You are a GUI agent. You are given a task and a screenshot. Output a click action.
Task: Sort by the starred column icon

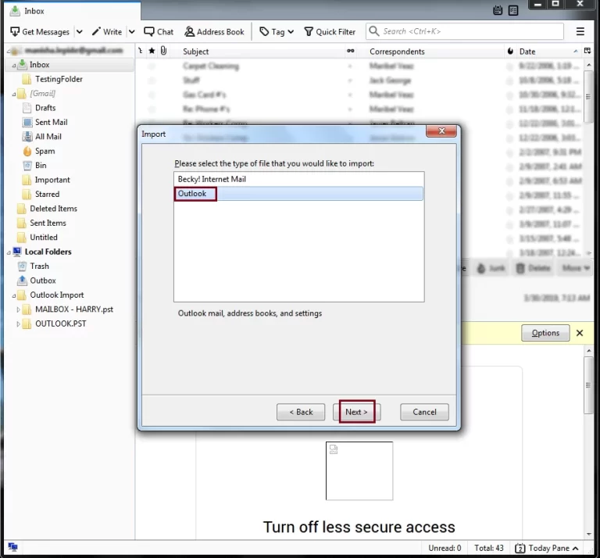(x=152, y=51)
